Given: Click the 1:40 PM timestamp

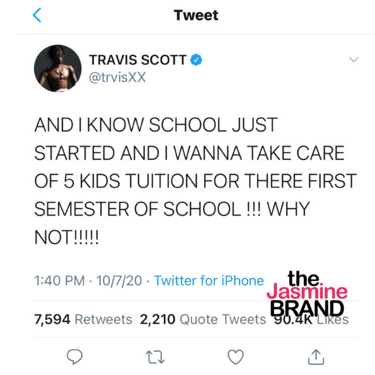Looking at the screenshot, I should click(59, 280).
